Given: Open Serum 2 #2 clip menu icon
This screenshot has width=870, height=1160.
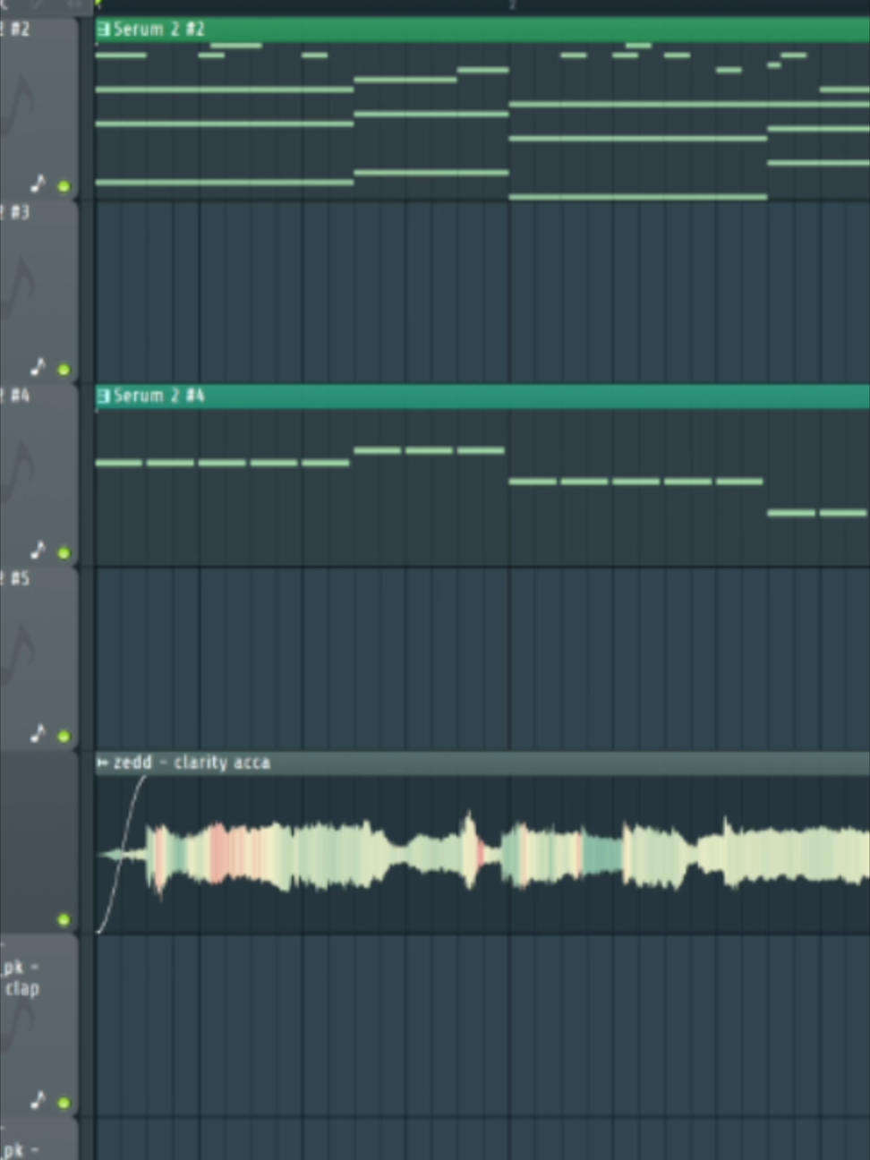Looking at the screenshot, I should point(104,30).
